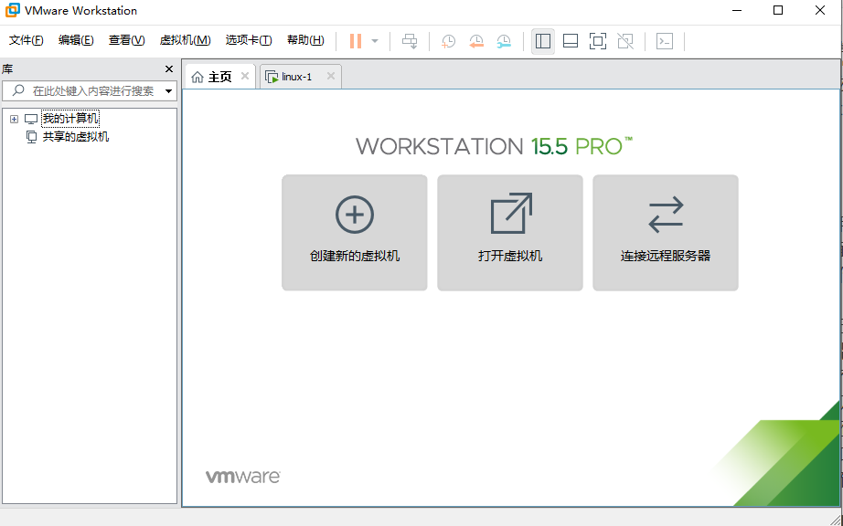Screen dimensions: 843x526
Task: Pause the virtual machine with the orange pause icon
Action: 356,41
